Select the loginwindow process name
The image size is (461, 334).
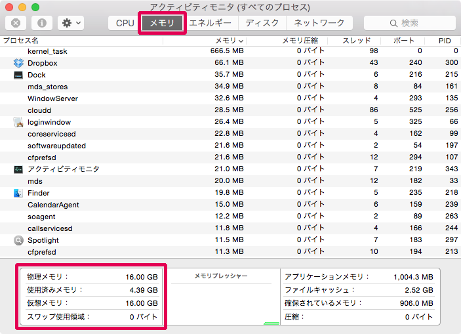[49, 122]
